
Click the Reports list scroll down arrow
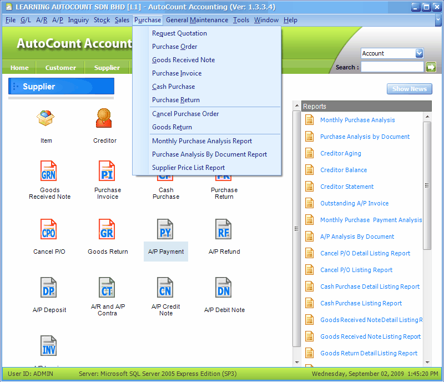click(x=427, y=362)
